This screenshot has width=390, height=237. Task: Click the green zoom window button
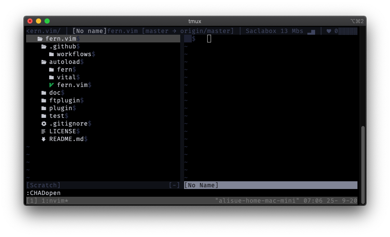47,21
